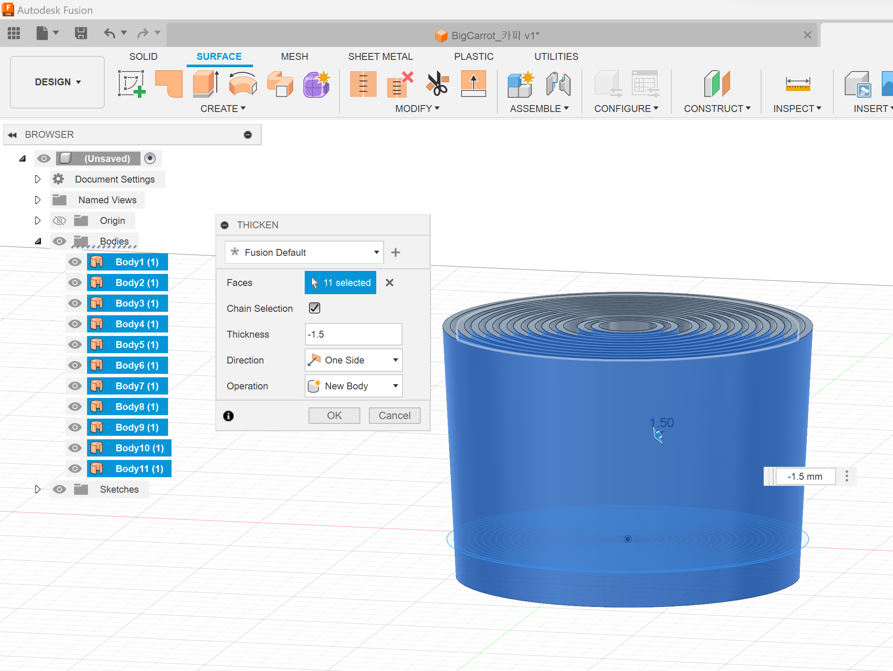Open the Measure tool under Inspect
893x671 pixels.
click(797, 84)
